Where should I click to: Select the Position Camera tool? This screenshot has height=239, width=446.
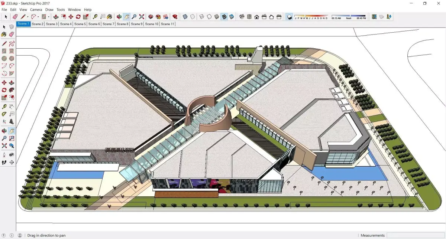point(4,154)
